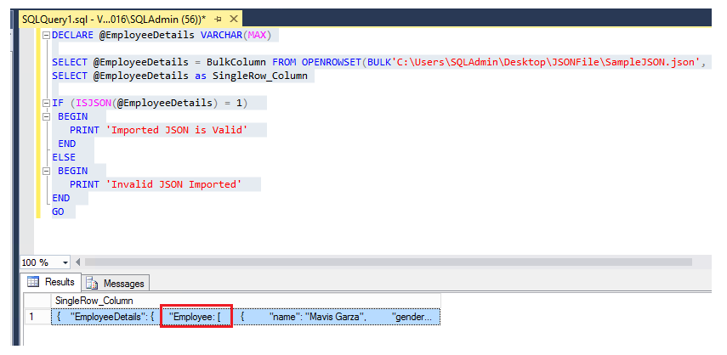Screen dimensions: 727x355
Task: Click the horizontal scrollbar left arrow
Action: pos(77,262)
